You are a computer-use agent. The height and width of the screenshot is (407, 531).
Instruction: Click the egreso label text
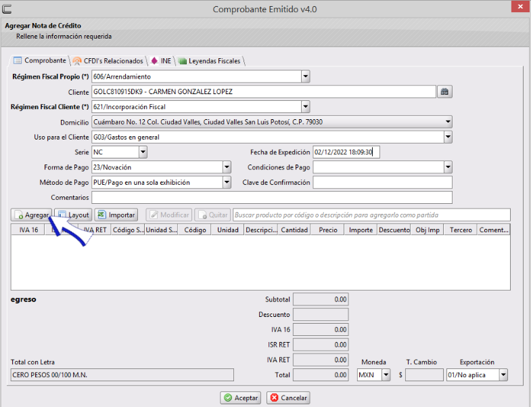click(x=24, y=299)
